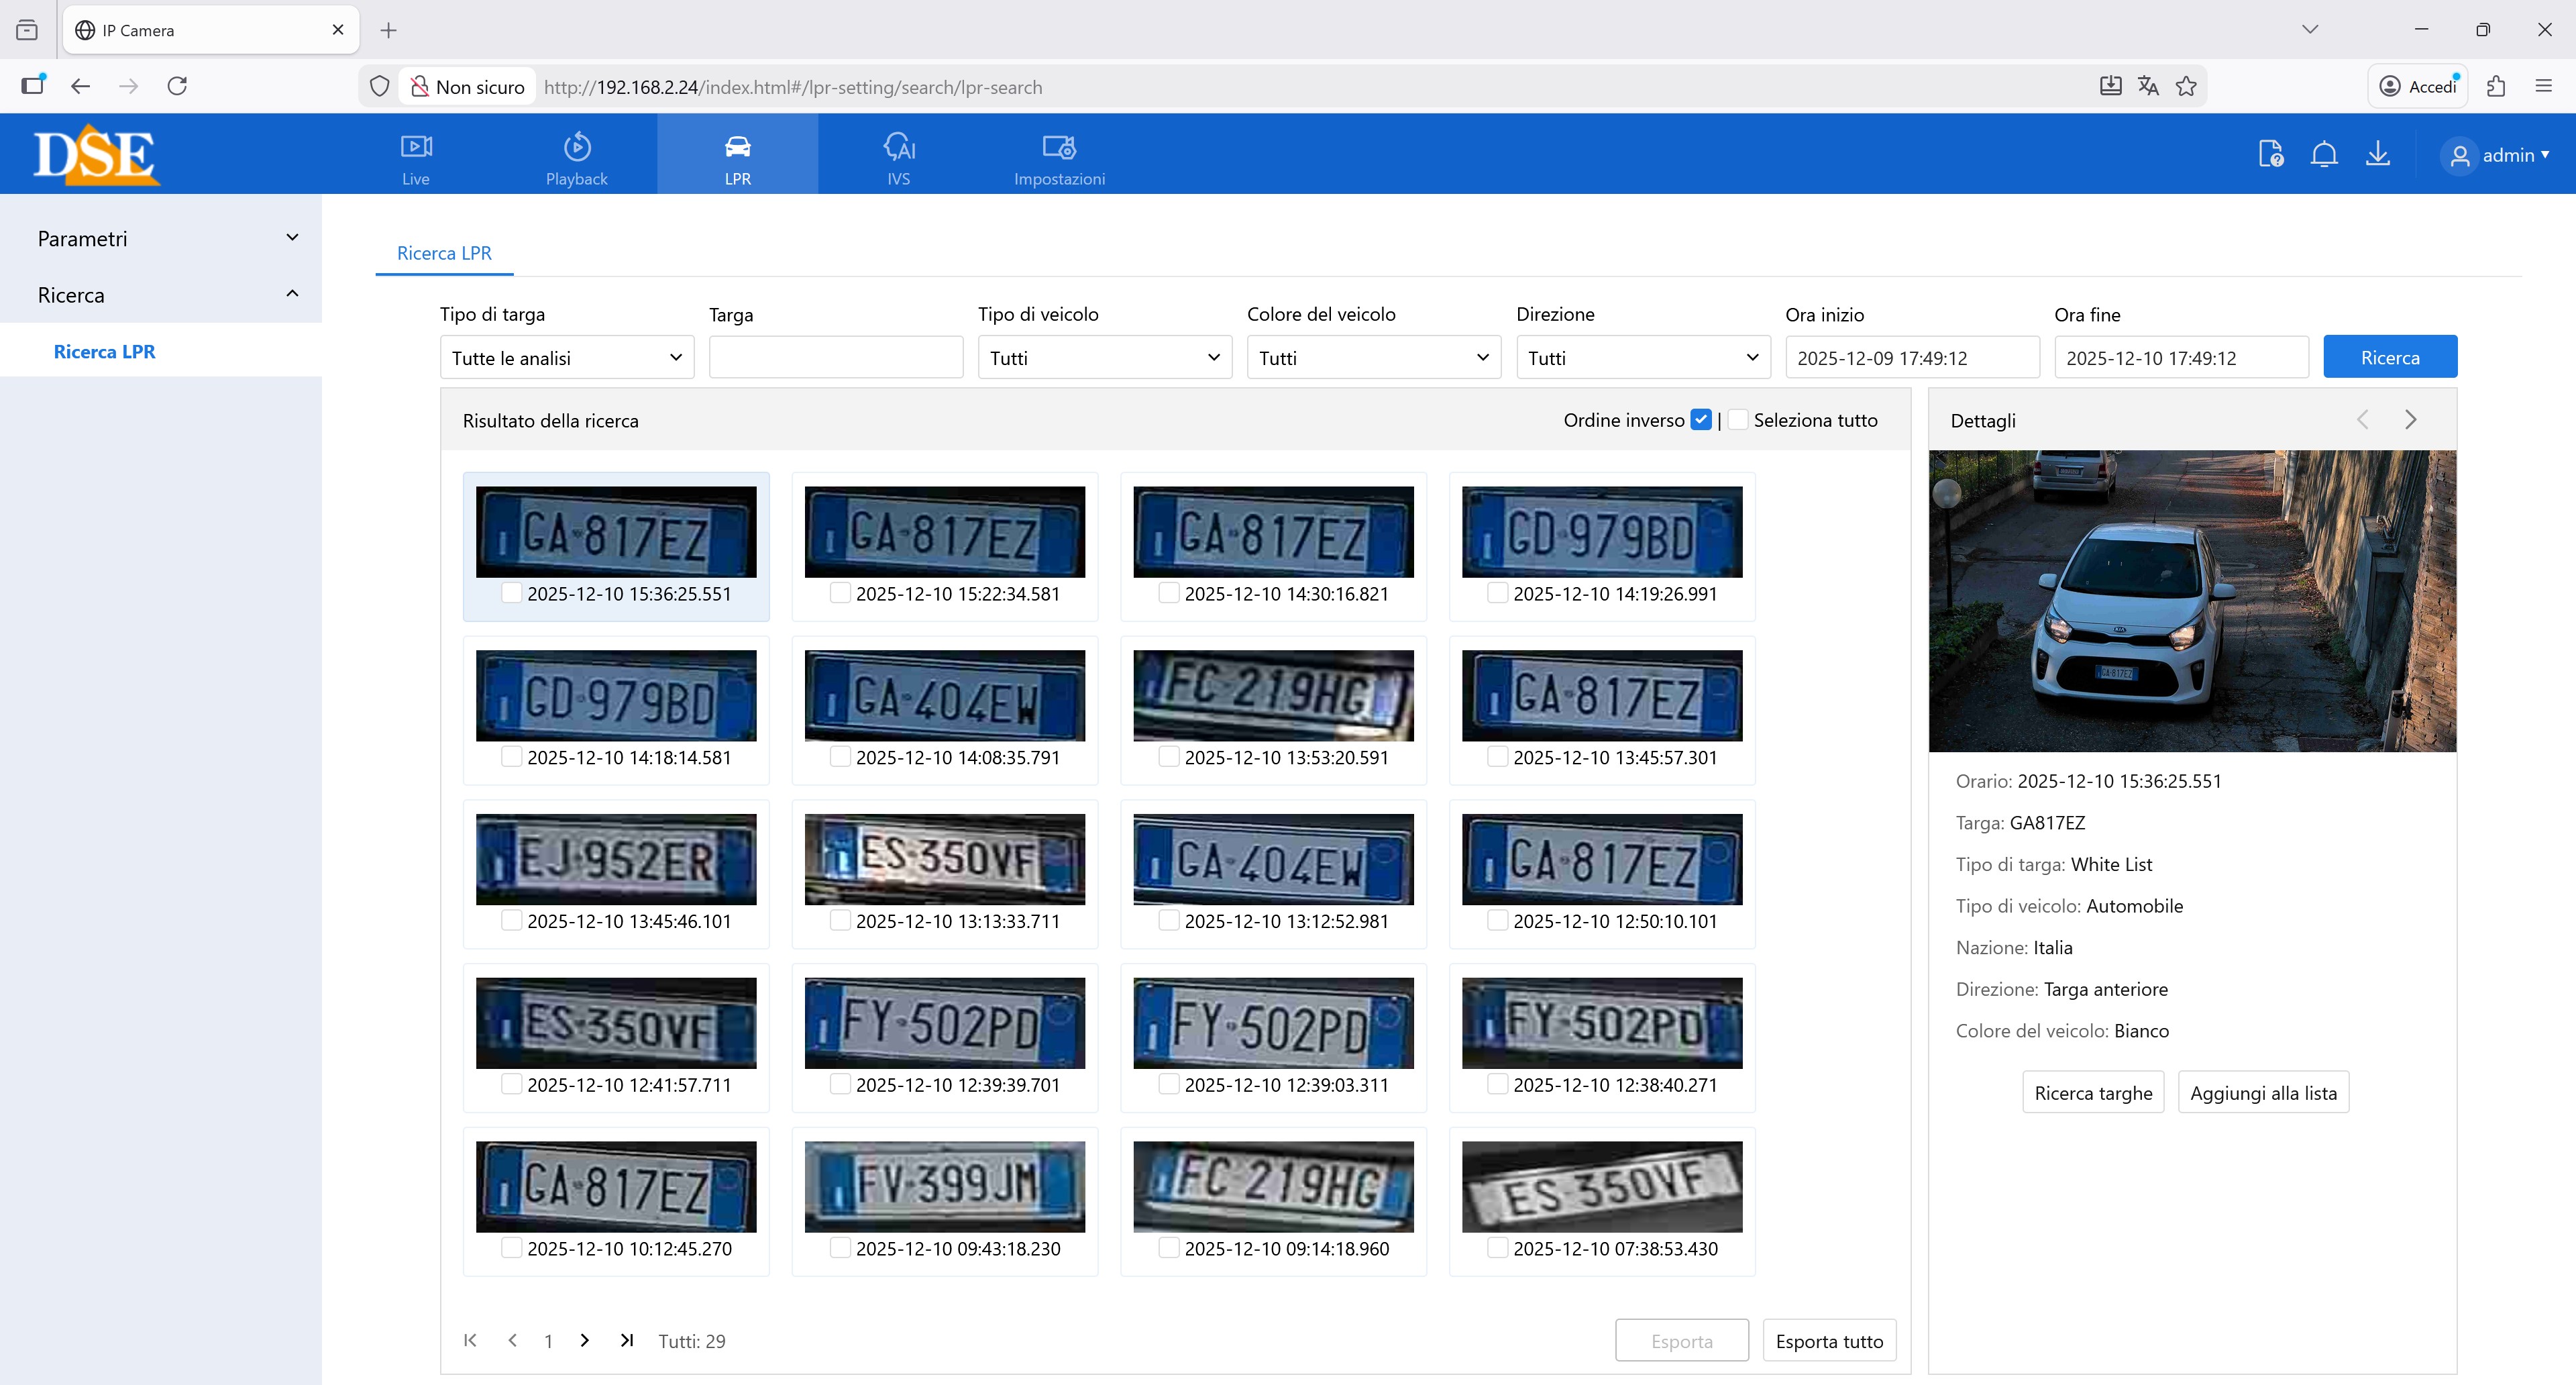Click the download arrow icon in header
This screenshot has width=2576, height=1385.
click(x=2377, y=154)
